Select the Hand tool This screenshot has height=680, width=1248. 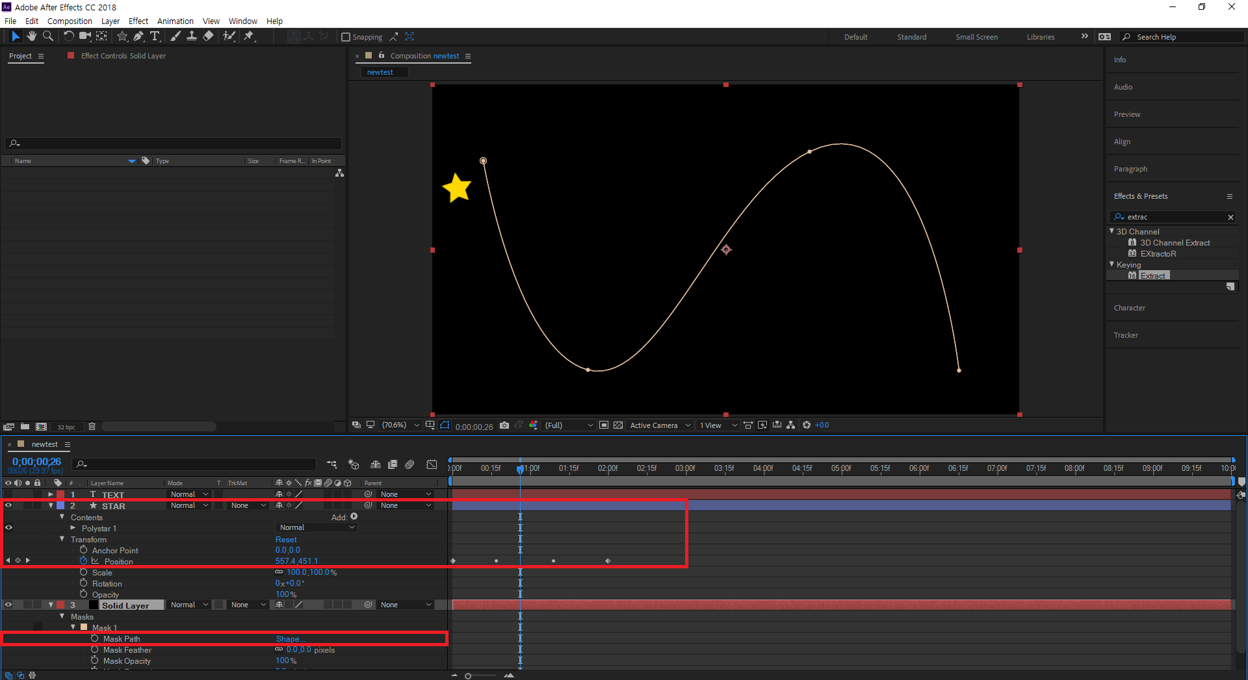coord(31,36)
